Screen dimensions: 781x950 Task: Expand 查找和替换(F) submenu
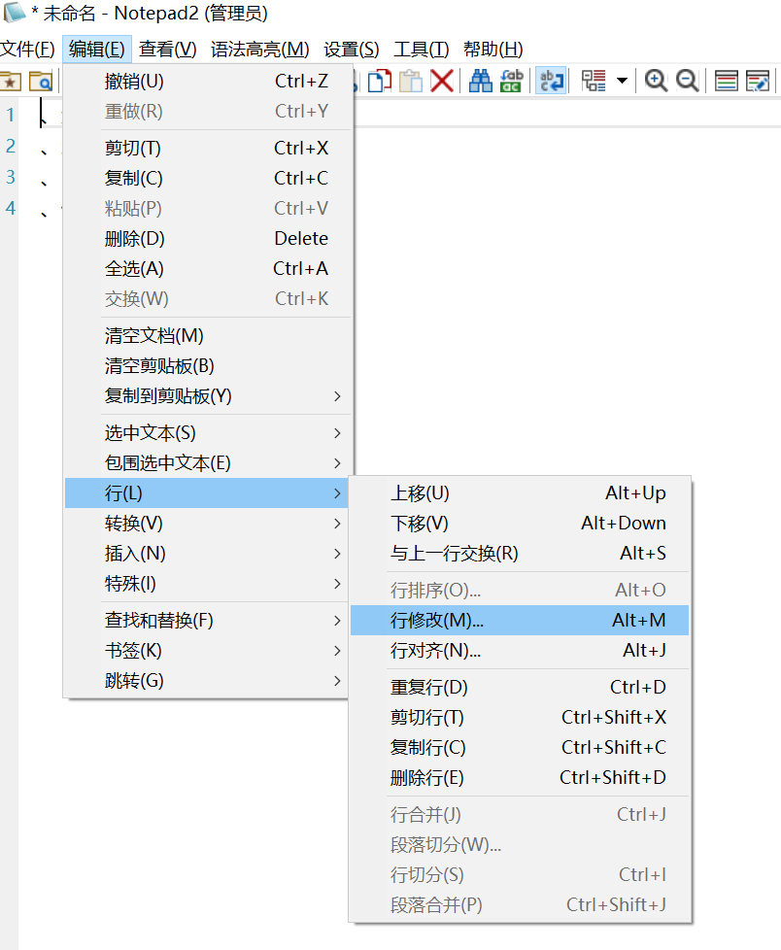[209, 621]
